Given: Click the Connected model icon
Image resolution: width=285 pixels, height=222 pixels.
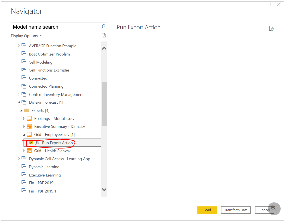Looking at the screenshot, I should pyautogui.click(x=24, y=78).
